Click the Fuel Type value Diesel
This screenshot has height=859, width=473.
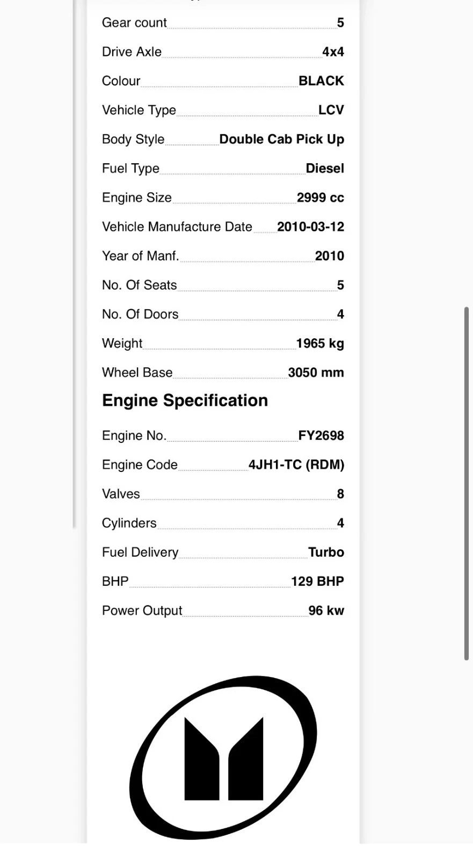click(x=325, y=169)
